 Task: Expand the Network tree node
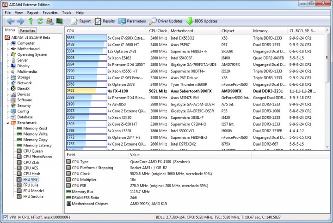8,83
